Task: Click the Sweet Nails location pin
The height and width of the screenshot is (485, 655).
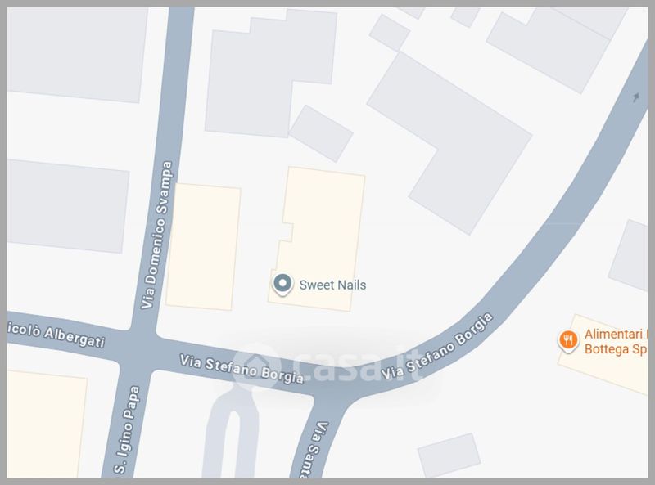Action: (282, 285)
